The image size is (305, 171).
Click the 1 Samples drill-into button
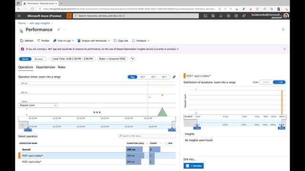(193, 166)
